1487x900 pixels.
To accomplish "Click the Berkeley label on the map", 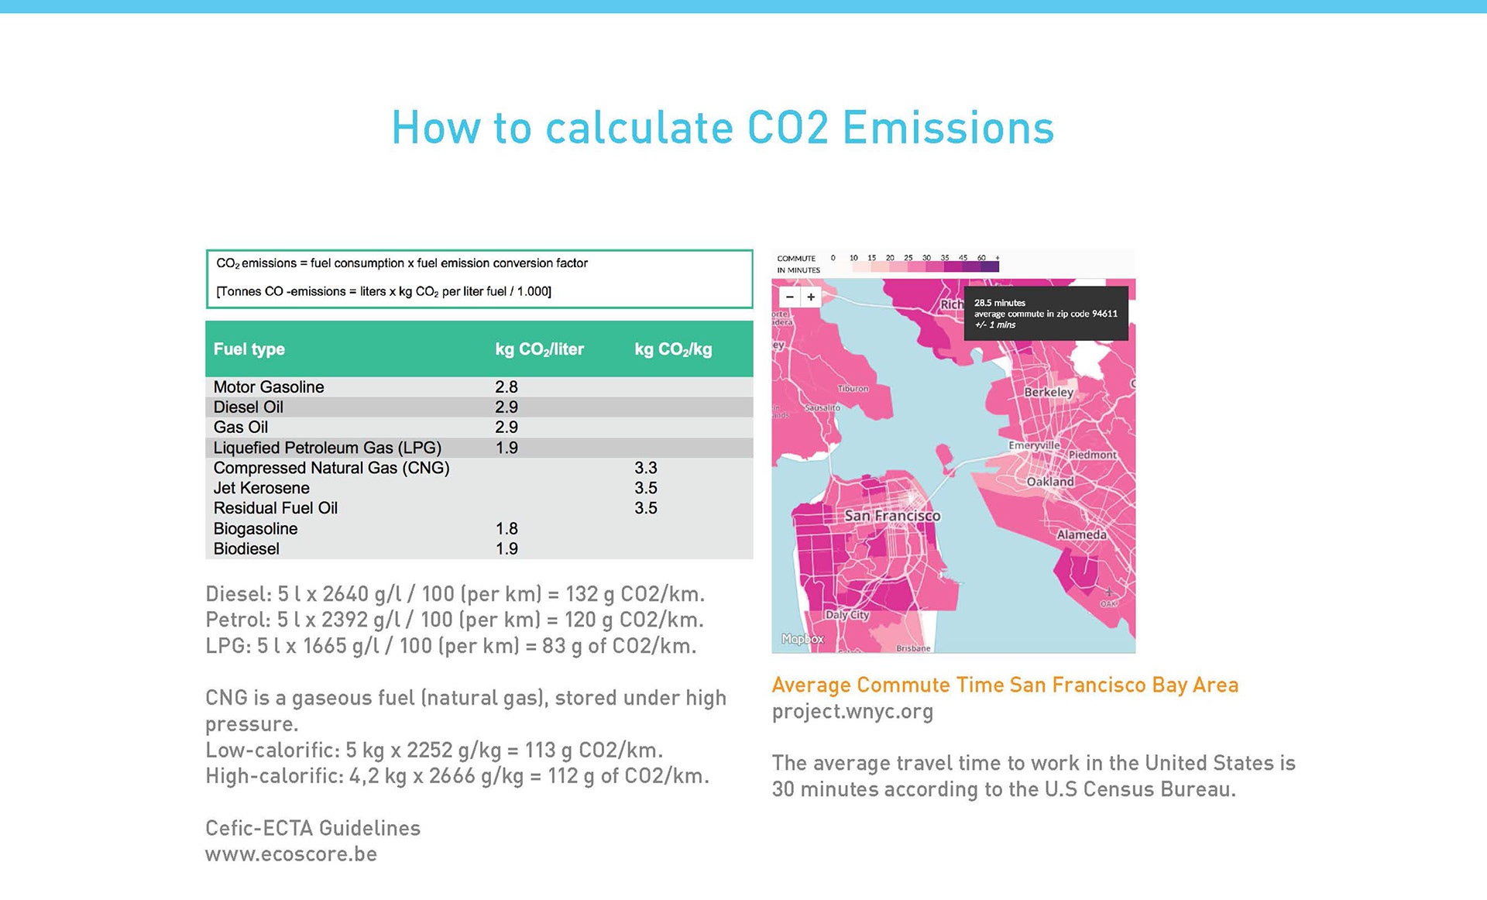I will [x=1049, y=392].
